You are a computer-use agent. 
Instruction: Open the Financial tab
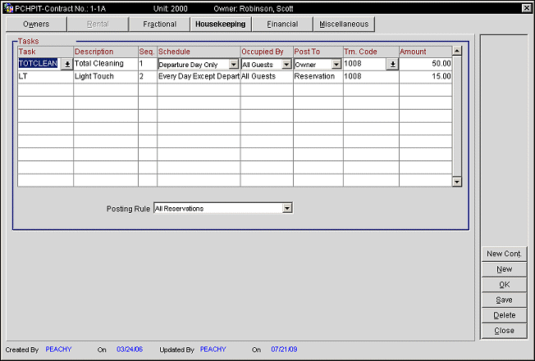pos(282,25)
